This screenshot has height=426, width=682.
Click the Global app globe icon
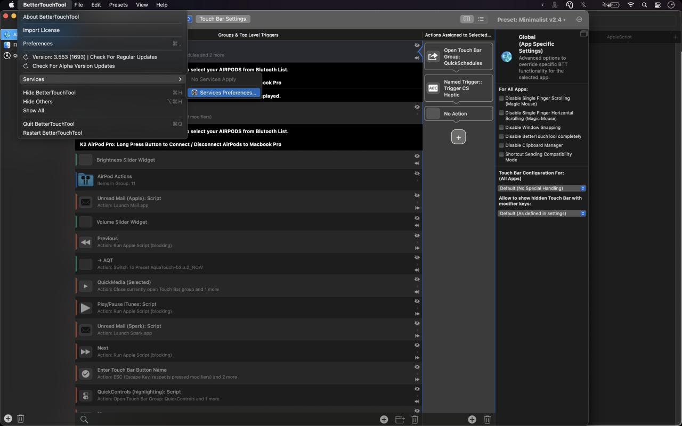(507, 57)
